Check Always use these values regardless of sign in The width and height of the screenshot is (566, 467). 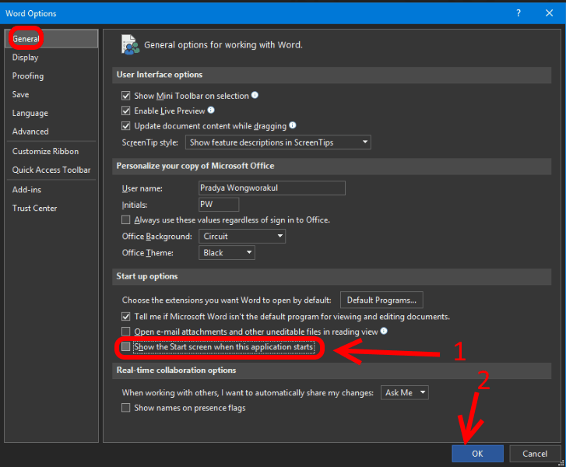[x=125, y=219]
